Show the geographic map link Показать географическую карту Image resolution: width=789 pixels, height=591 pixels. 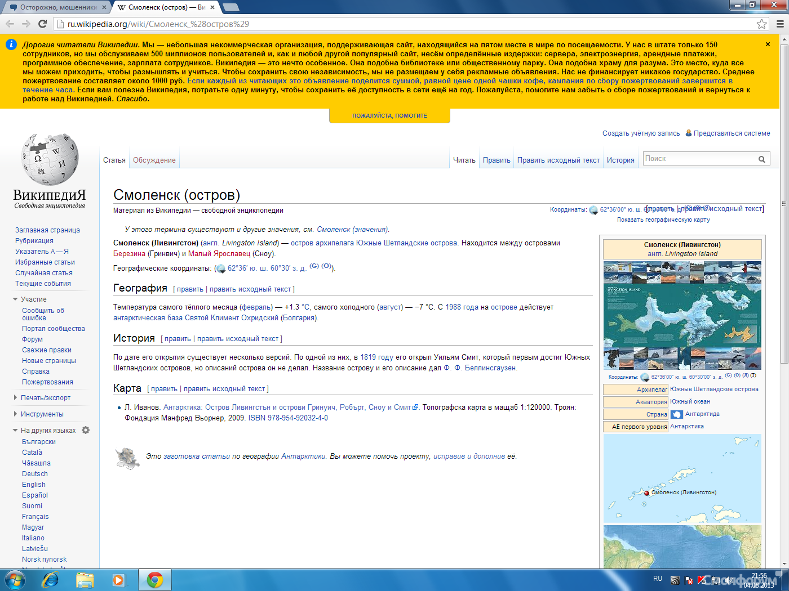(663, 220)
